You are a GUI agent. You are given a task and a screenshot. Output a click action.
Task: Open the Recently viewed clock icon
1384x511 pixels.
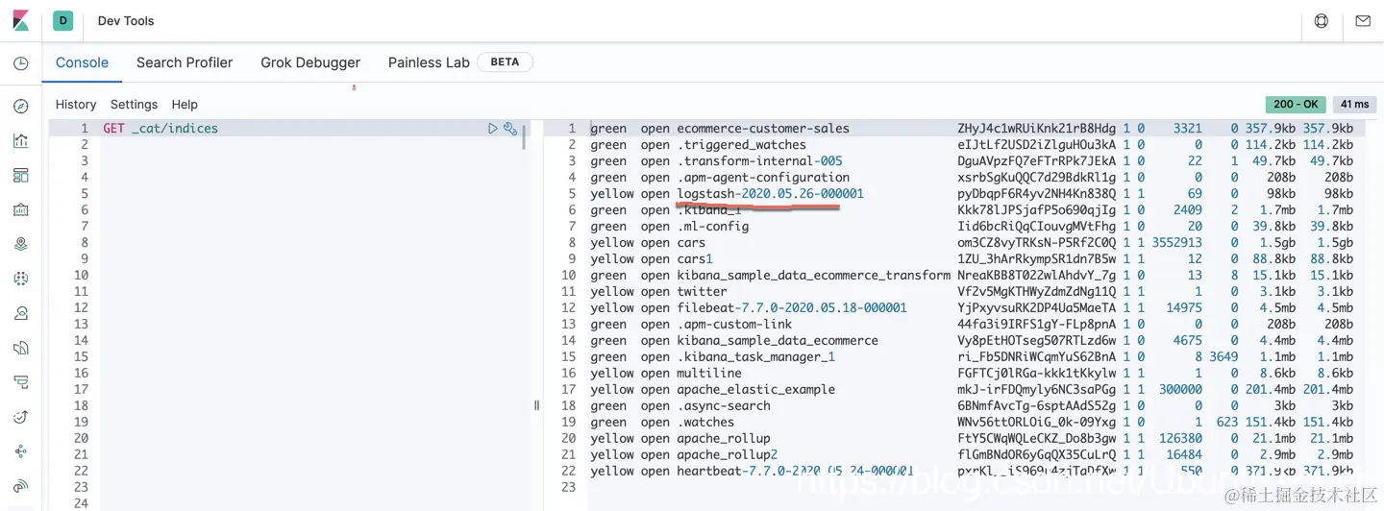[x=21, y=63]
